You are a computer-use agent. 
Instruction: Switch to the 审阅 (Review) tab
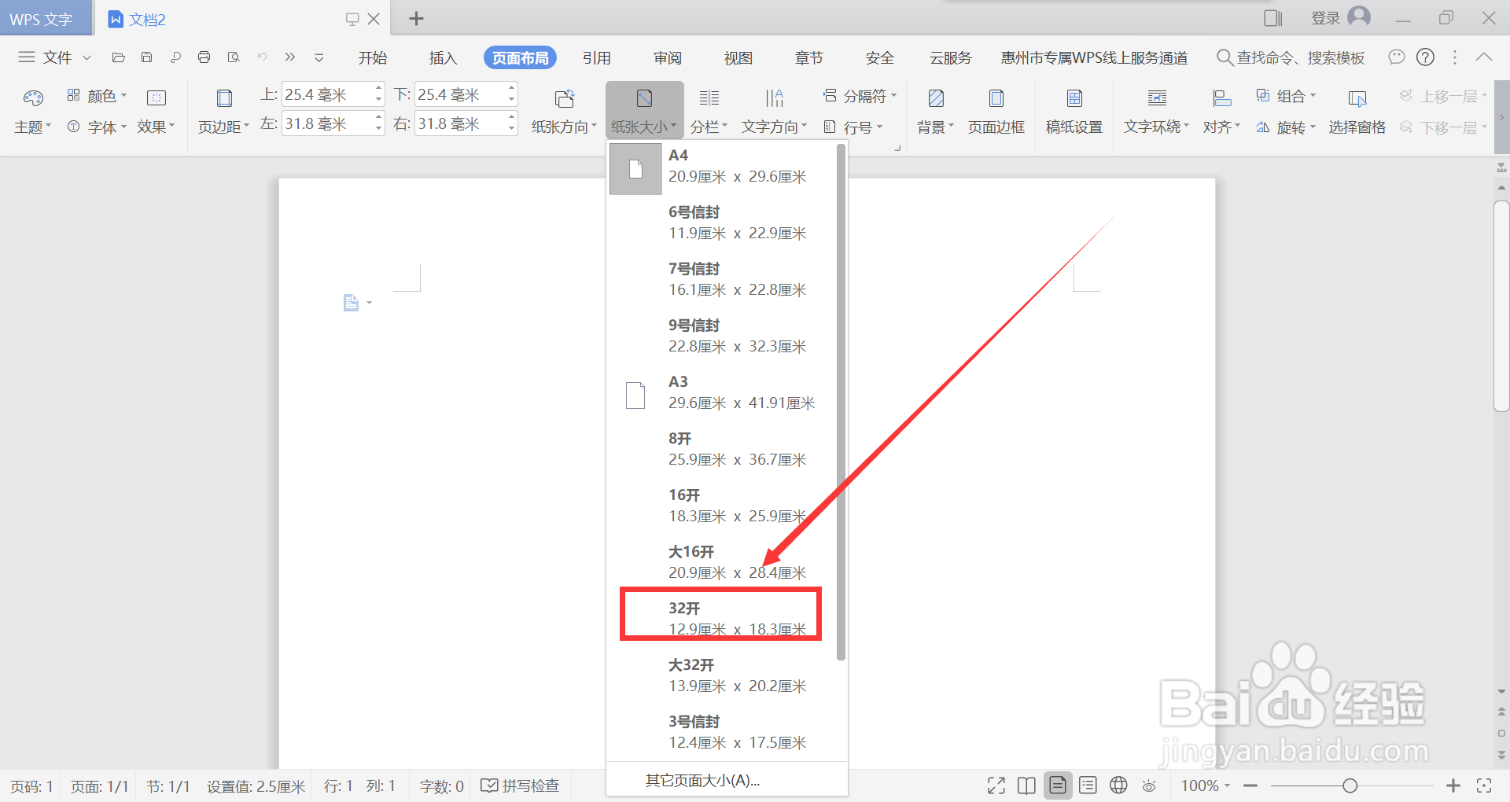[668, 57]
